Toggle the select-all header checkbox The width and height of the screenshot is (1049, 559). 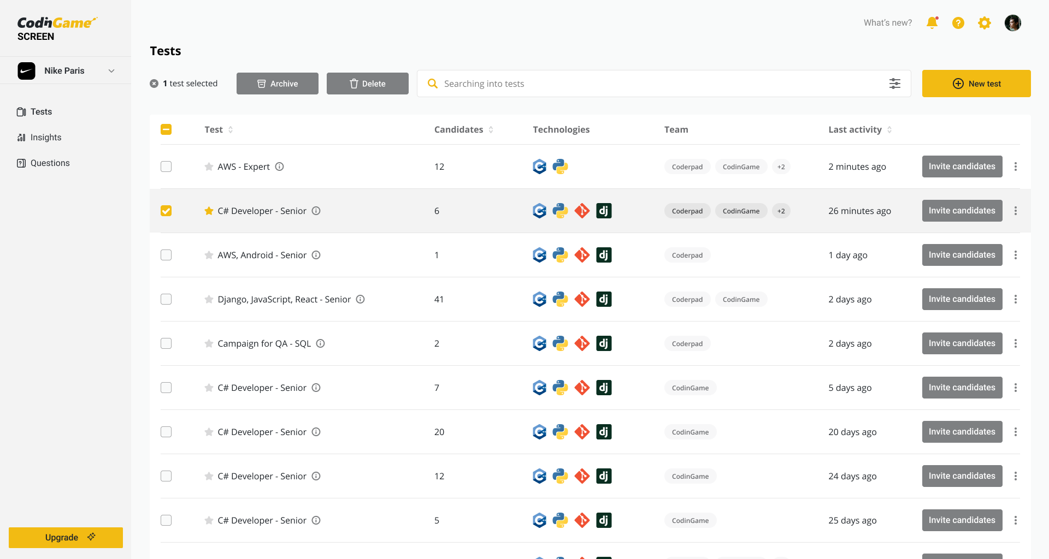tap(166, 129)
